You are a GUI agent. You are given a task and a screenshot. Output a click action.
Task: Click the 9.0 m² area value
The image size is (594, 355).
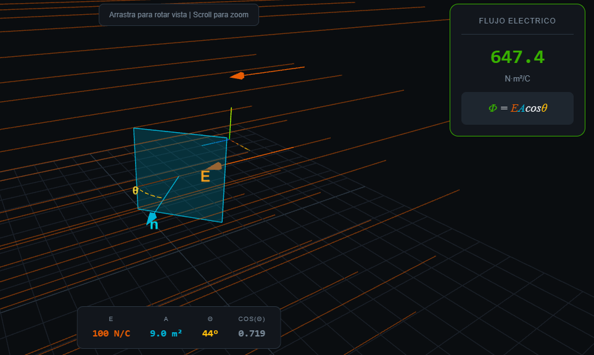pos(166,334)
